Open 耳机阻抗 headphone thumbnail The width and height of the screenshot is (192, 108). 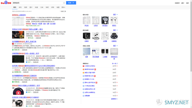(x=105, y=20)
